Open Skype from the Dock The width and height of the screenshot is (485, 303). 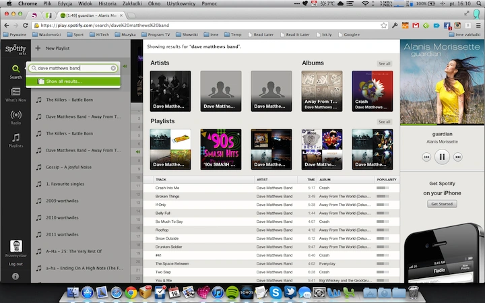coord(275,292)
